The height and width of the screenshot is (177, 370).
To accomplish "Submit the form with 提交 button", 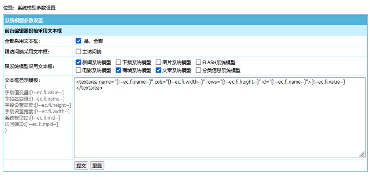I will (81, 166).
